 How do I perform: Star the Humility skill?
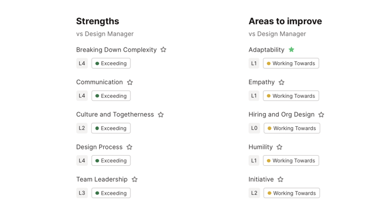coord(279,147)
